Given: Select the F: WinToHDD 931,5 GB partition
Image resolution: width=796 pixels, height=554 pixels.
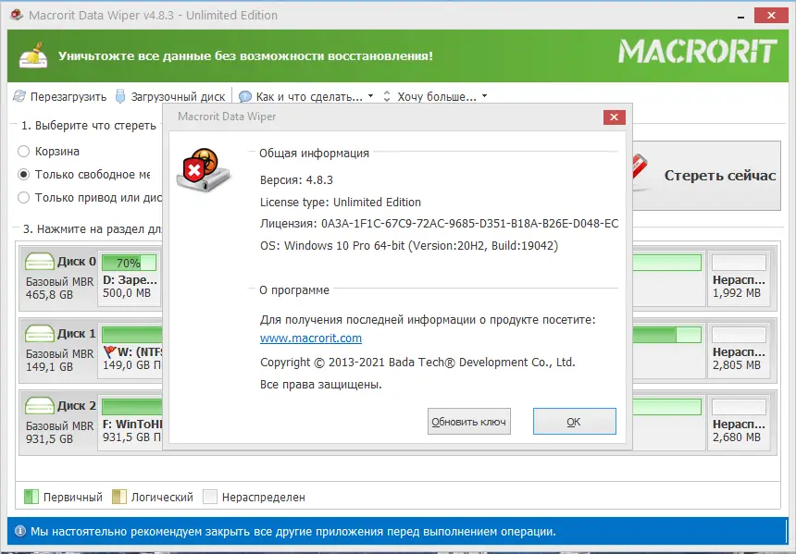Looking at the screenshot, I should 130,422.
